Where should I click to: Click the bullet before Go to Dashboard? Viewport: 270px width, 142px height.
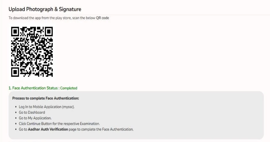16,113
